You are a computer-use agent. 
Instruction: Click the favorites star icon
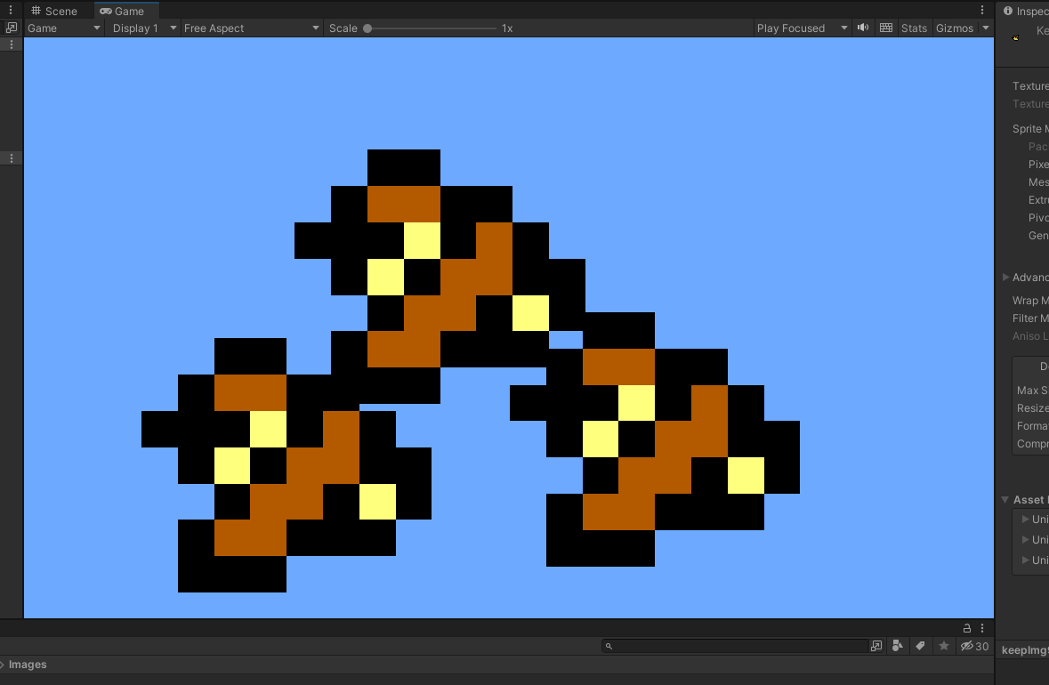coord(944,646)
